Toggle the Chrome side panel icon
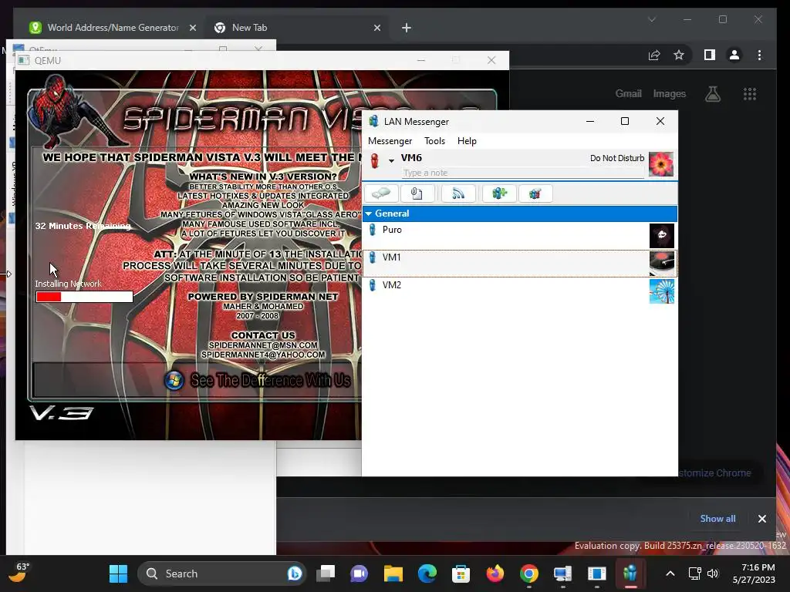The height and width of the screenshot is (592, 790). pyautogui.click(x=710, y=55)
